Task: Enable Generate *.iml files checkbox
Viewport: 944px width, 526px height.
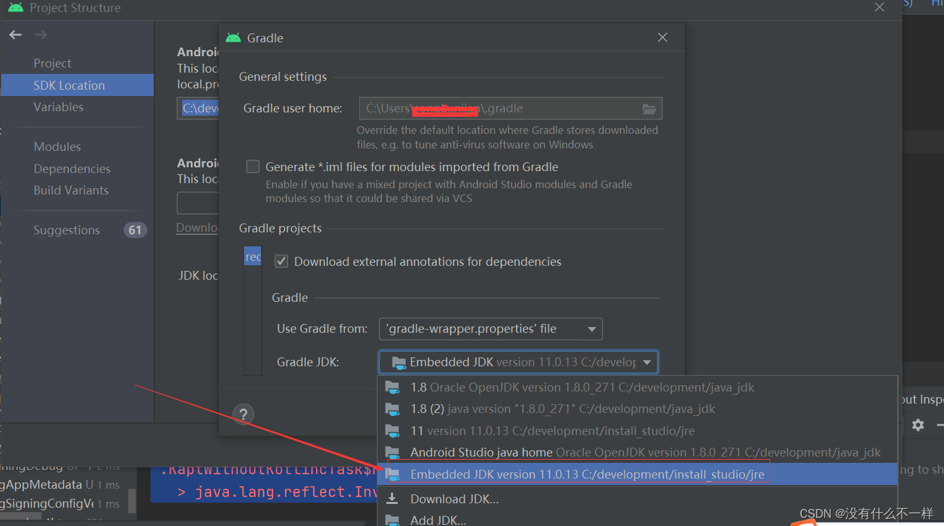Action: click(253, 167)
